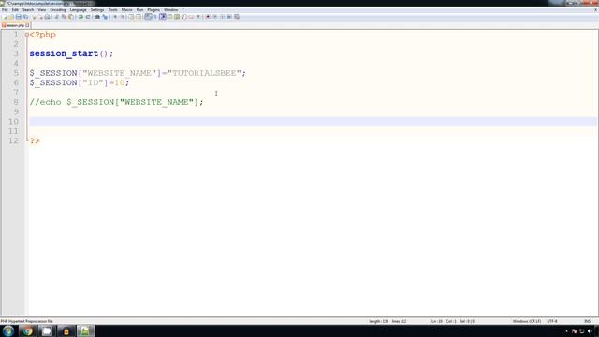599x337 pixels.
Task: Click the UTF-8 encoding status entry
Action: (x=552, y=321)
